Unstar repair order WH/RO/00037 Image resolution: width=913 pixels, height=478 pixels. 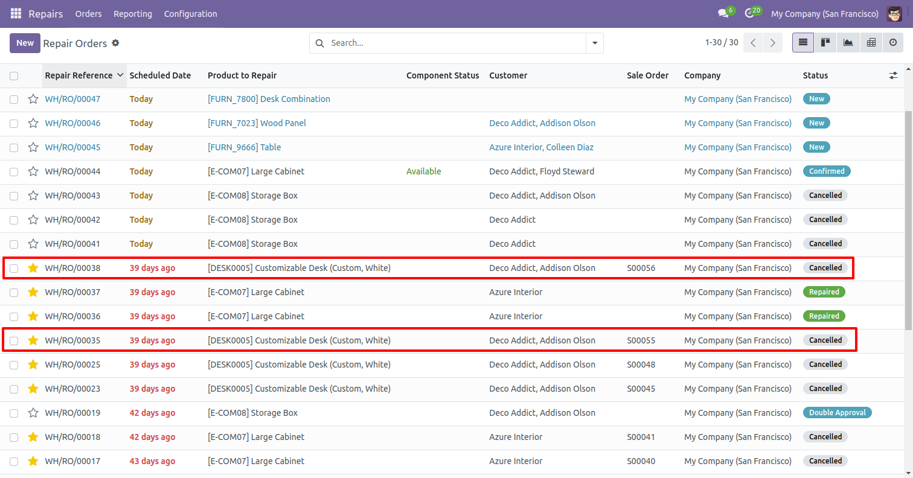pos(33,292)
